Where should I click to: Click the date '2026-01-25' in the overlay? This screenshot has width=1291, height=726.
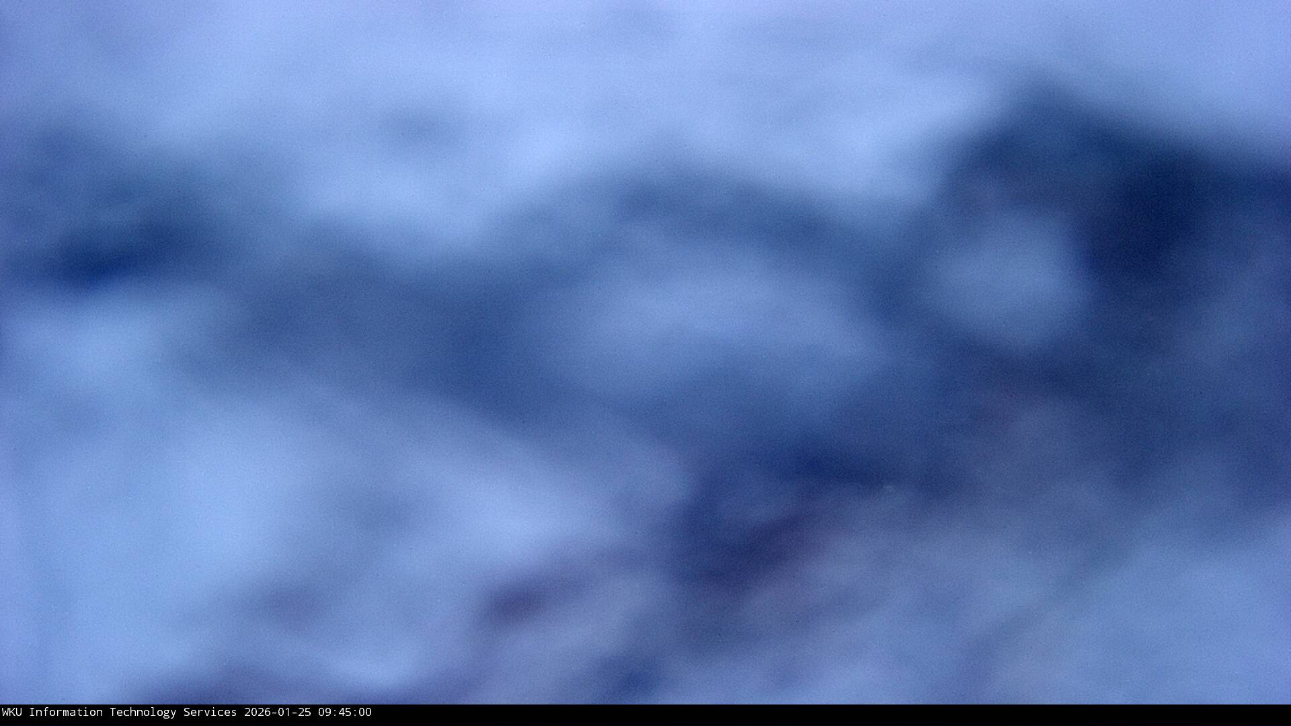(277, 712)
